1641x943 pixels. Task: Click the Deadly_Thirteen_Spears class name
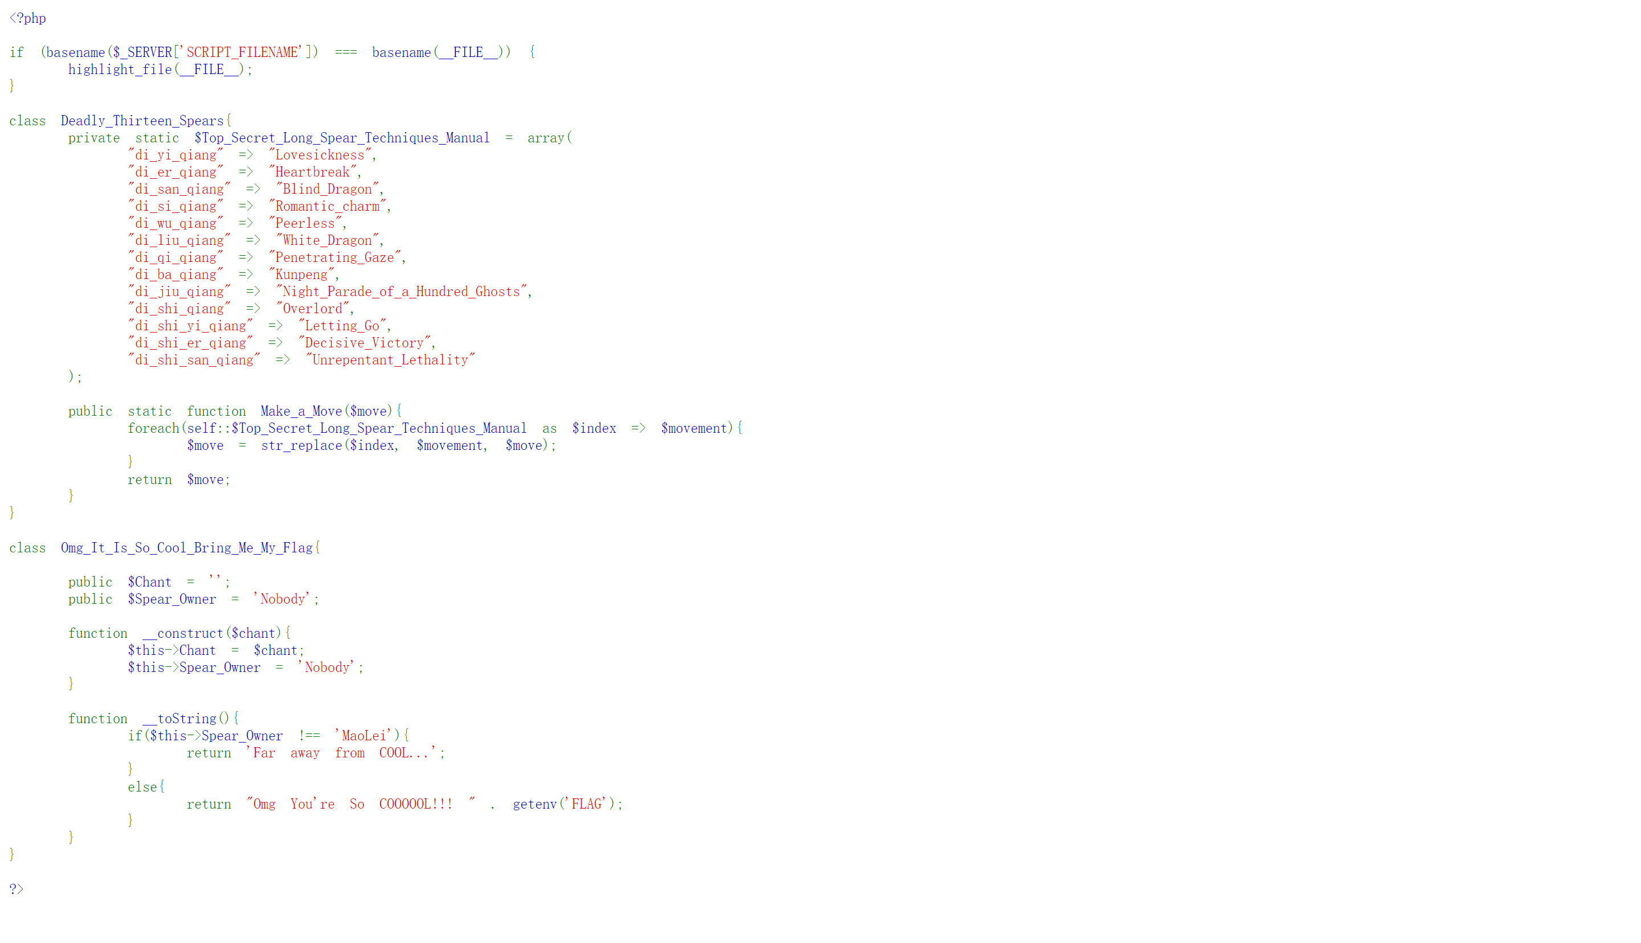tap(142, 121)
